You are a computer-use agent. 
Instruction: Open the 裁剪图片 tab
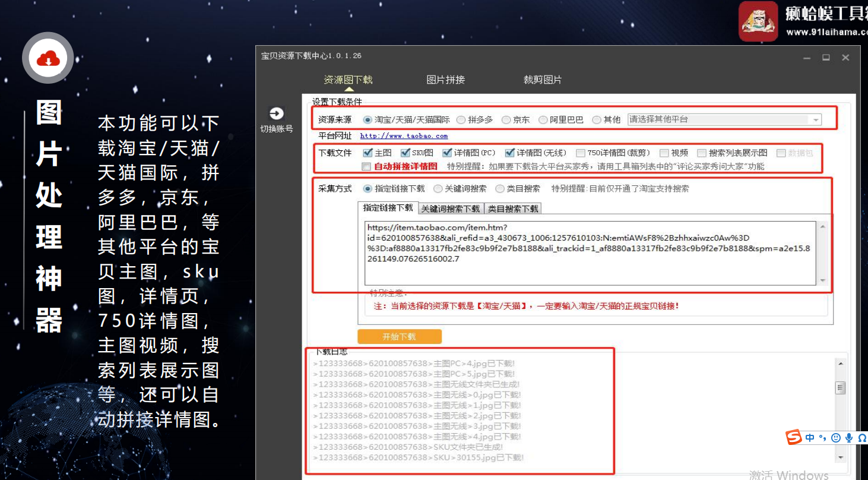pyautogui.click(x=542, y=80)
